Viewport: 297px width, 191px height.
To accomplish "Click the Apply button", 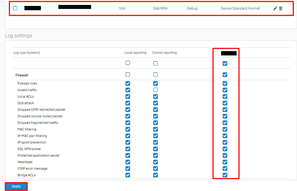I will pyautogui.click(x=16, y=186).
